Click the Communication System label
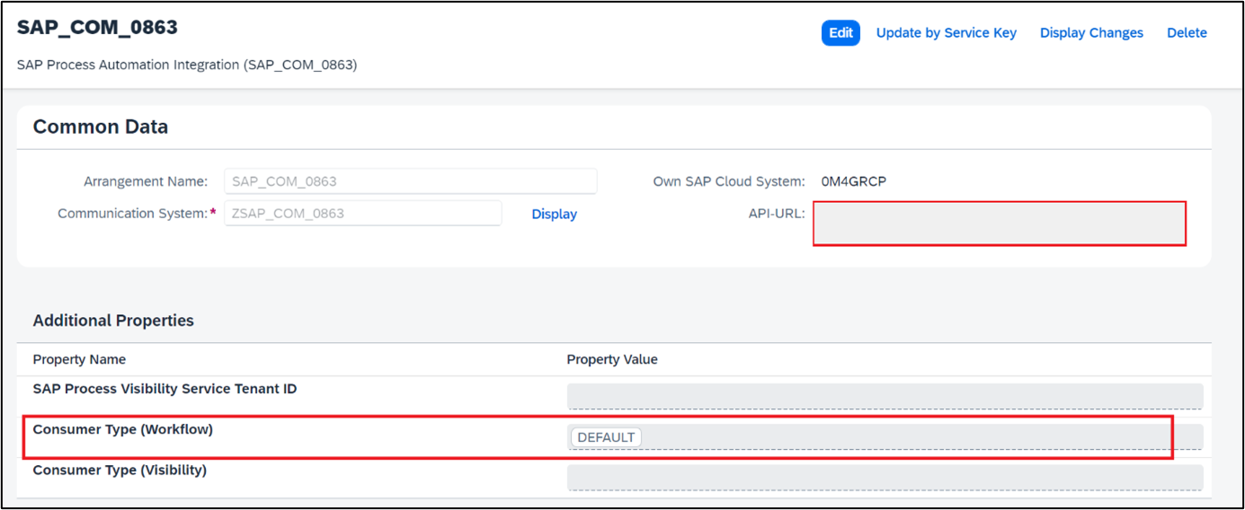The height and width of the screenshot is (510, 1245). [133, 214]
